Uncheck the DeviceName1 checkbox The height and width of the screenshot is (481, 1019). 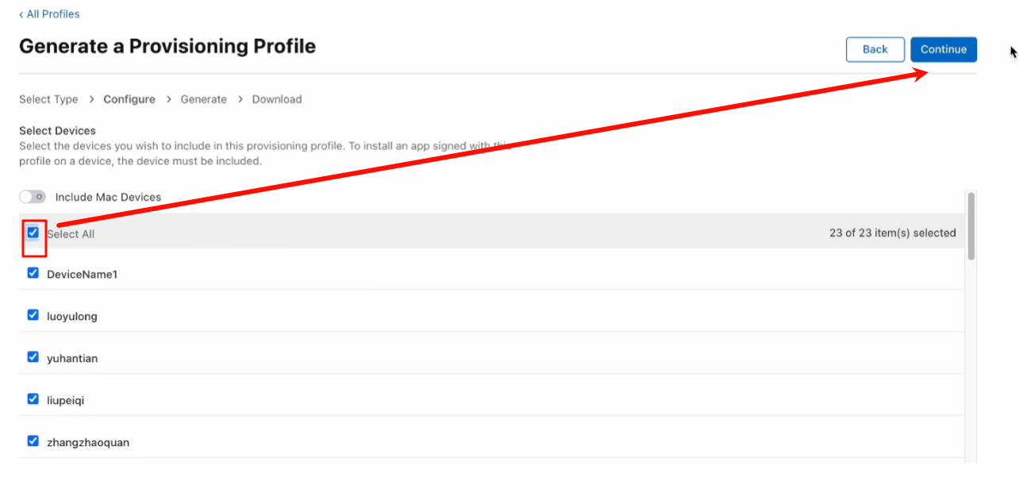[x=33, y=273]
